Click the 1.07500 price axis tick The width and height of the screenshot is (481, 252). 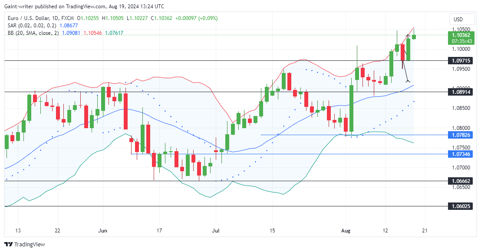[x=461, y=148]
